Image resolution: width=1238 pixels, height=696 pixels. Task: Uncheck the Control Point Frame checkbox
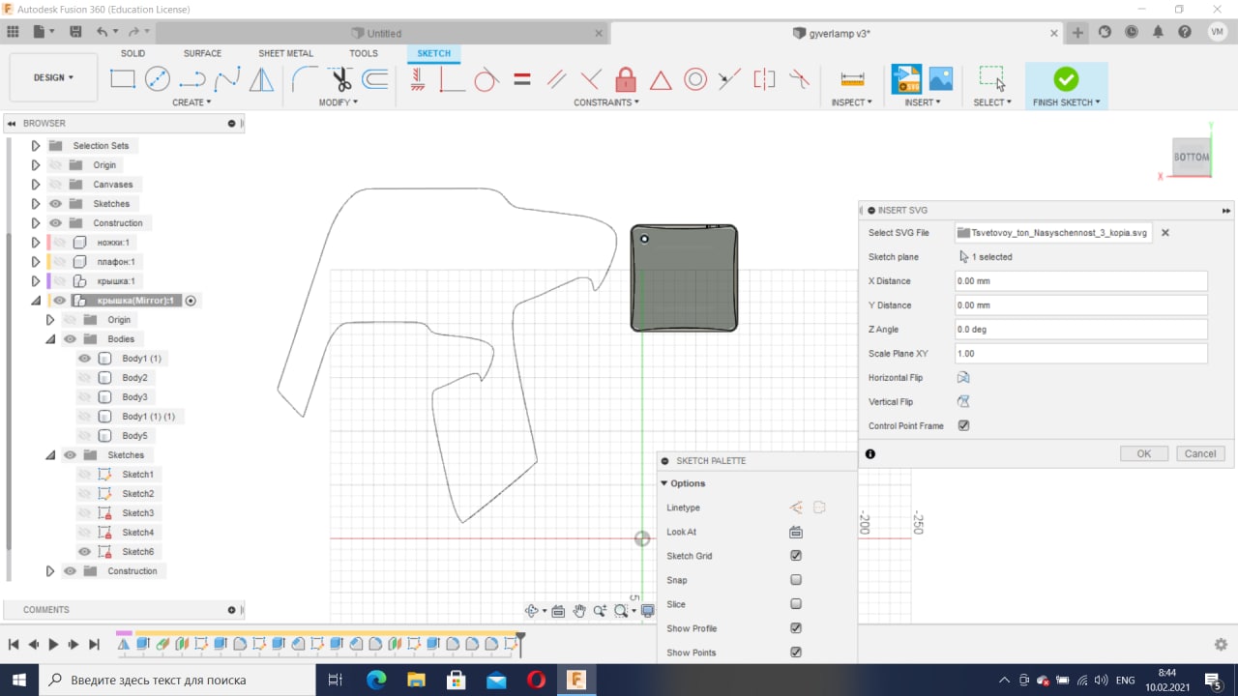(x=963, y=425)
